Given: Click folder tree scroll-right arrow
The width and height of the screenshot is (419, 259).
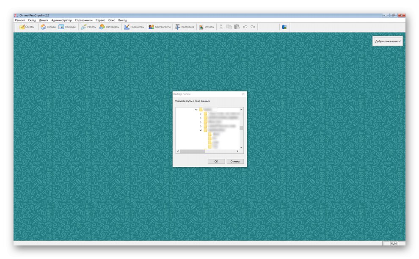Looking at the screenshot, I should point(237,151).
